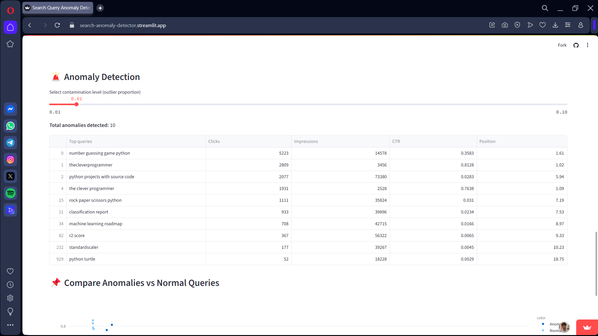
Task: Select the Search Query Anomaly Detector tab
Action: [58, 8]
